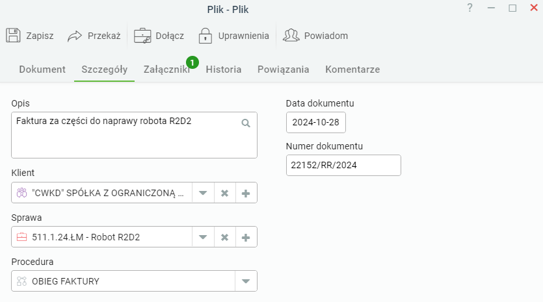The height and width of the screenshot is (302, 543).
Task: Select the OBIEG FAKTURY procedure value
Action: pos(66,281)
